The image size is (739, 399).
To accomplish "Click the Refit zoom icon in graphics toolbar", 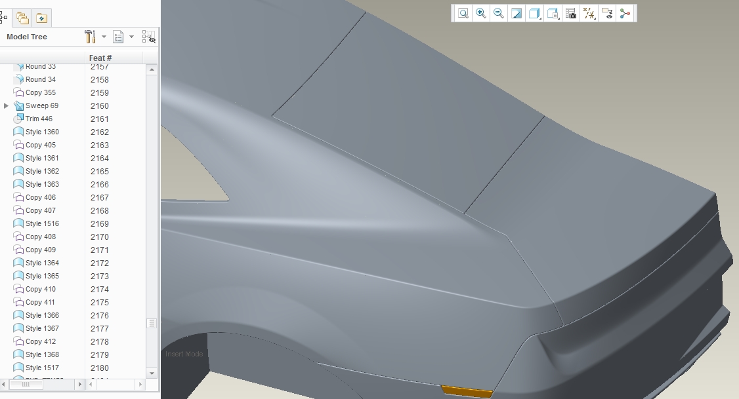I will tap(463, 13).
